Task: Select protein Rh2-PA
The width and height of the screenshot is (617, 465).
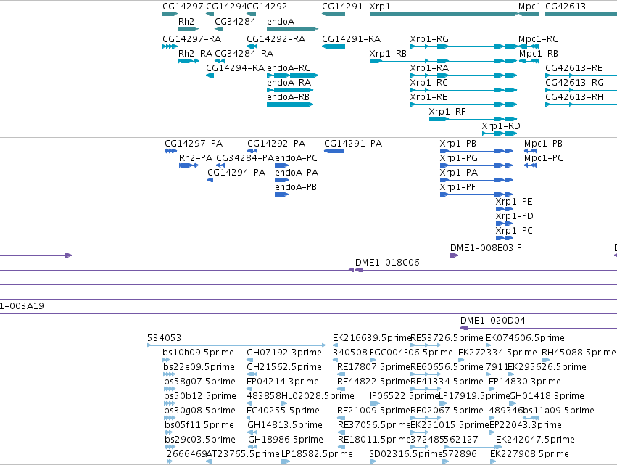Action: pyautogui.click(x=196, y=158)
